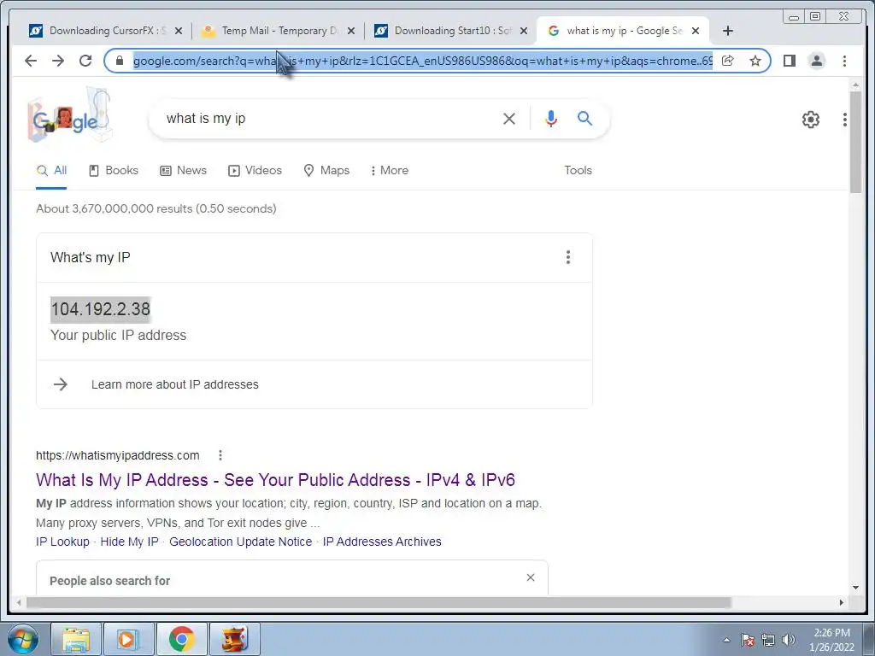The height and width of the screenshot is (656, 875).
Task: Click the page vertical scrollbar thumb
Action: pos(855,143)
